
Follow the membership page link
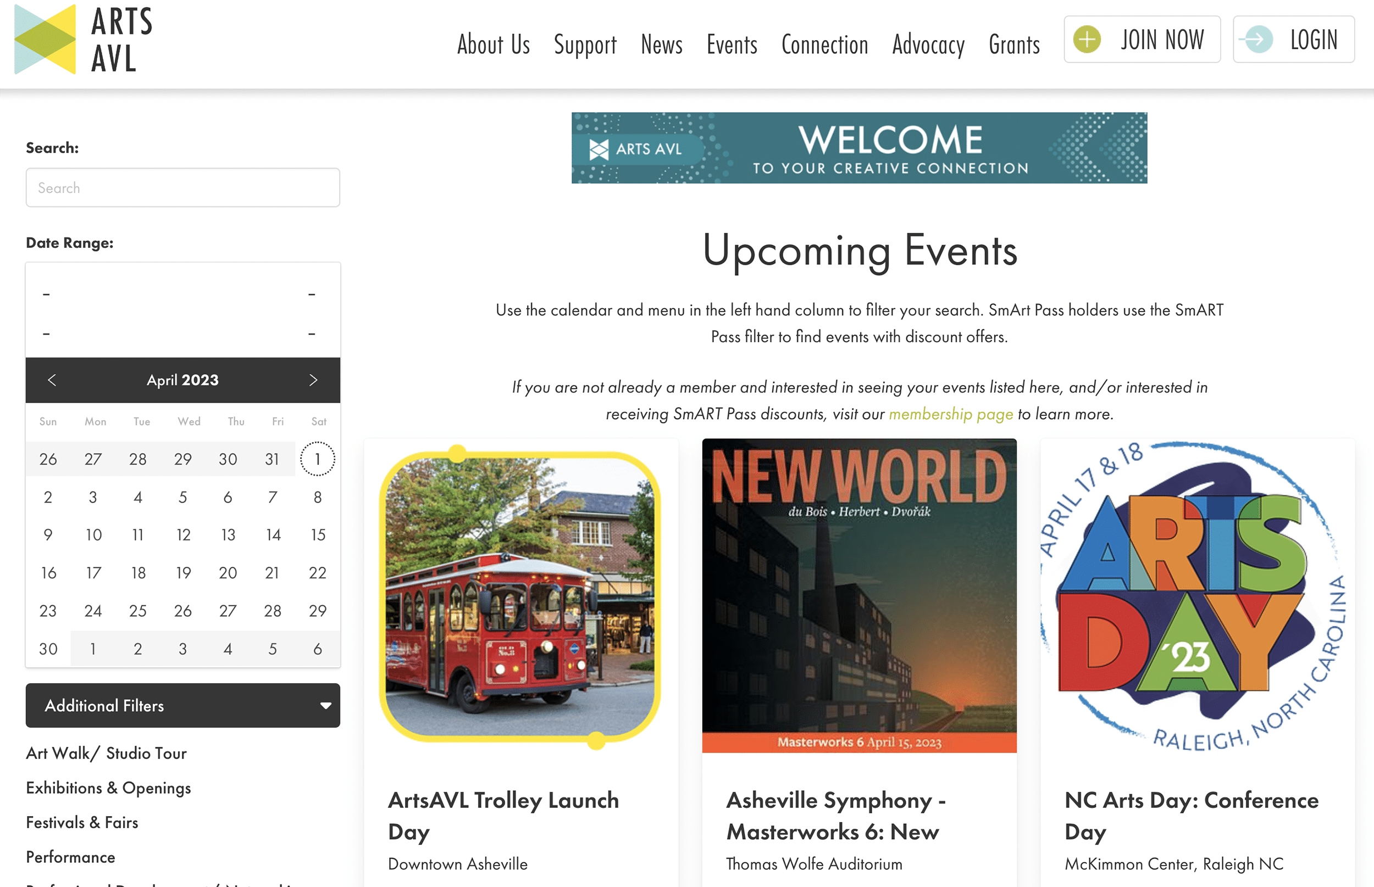tap(950, 414)
